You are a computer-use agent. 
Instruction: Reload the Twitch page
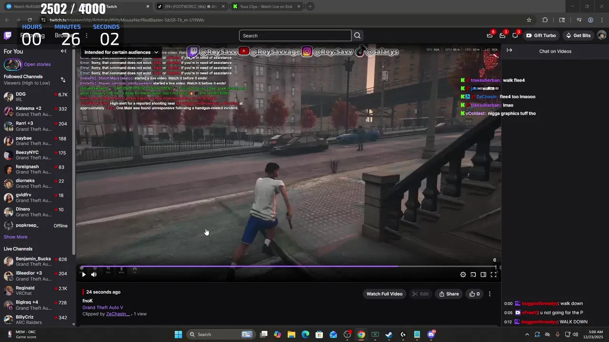pyautogui.click(x=29, y=20)
